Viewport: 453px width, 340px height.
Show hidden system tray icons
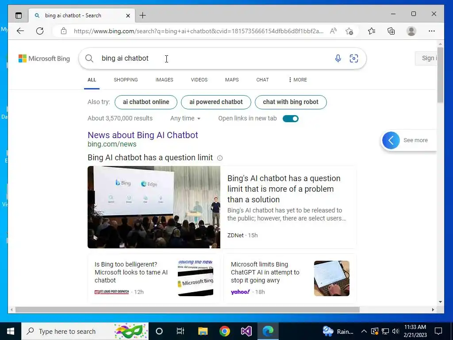coord(364,331)
